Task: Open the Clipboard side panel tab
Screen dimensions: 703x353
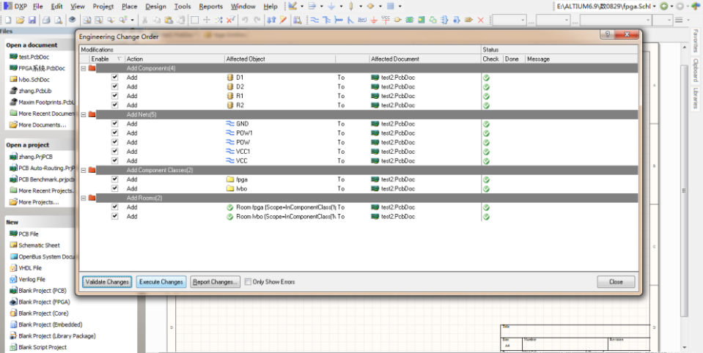Action: [695, 70]
